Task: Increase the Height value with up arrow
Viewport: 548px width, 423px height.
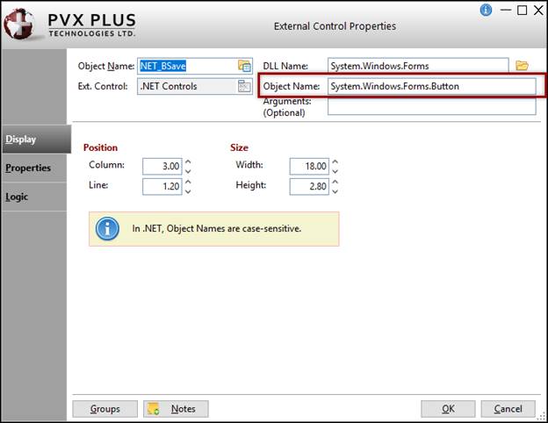Action: pos(335,182)
